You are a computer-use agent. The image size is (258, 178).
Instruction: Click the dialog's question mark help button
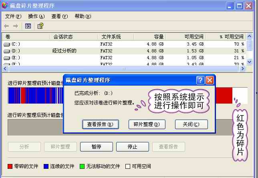pos(200,80)
